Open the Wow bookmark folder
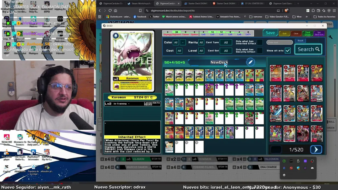Screen dimensions: 338x190 pos(297,17)
